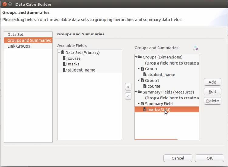The image size is (228, 167).
Task: Click the course field icon in Available Fields
Action: point(65,58)
